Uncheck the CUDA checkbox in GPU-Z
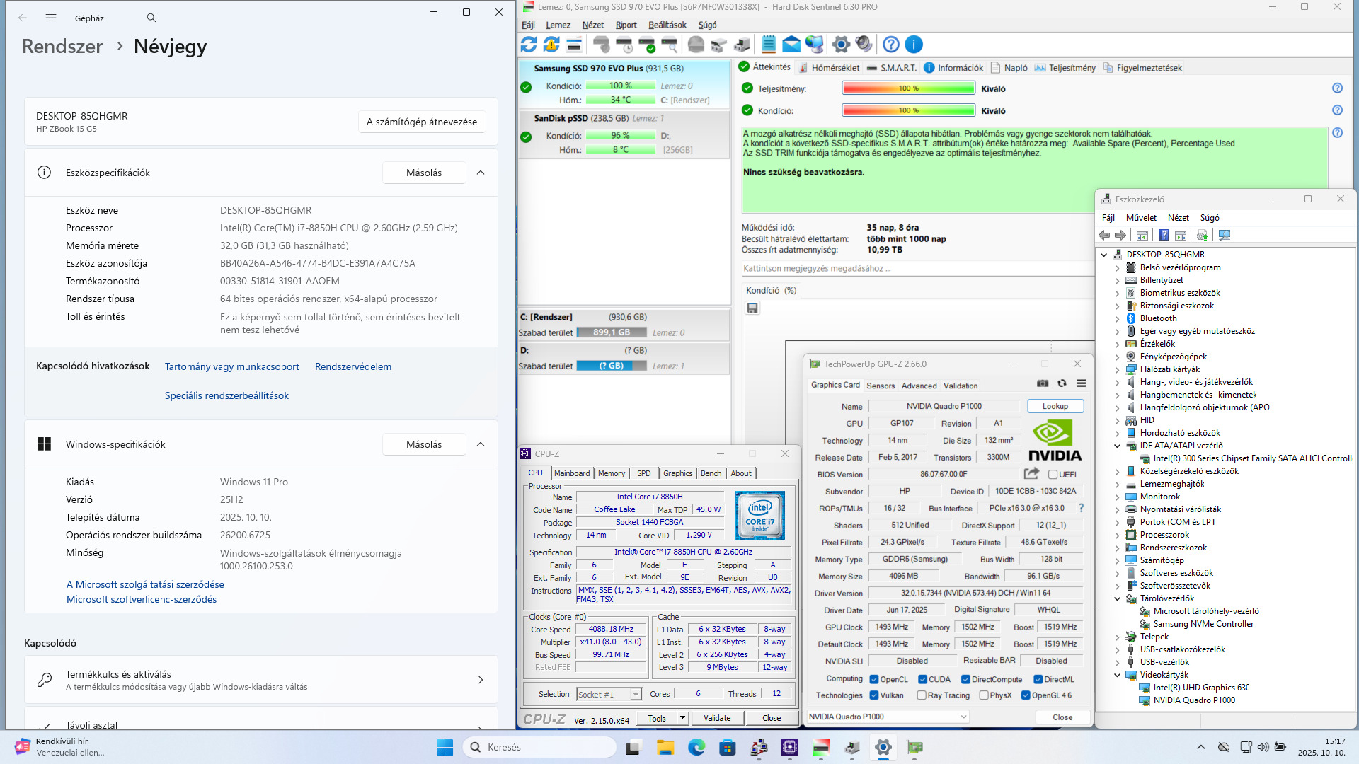 pos(922,679)
